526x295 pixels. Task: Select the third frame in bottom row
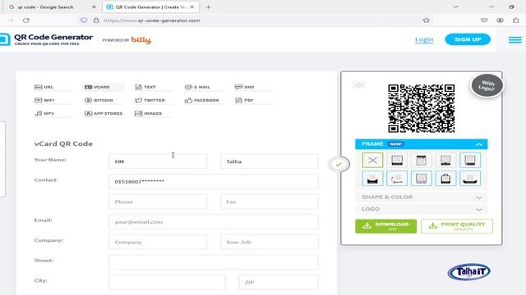[x=422, y=179]
